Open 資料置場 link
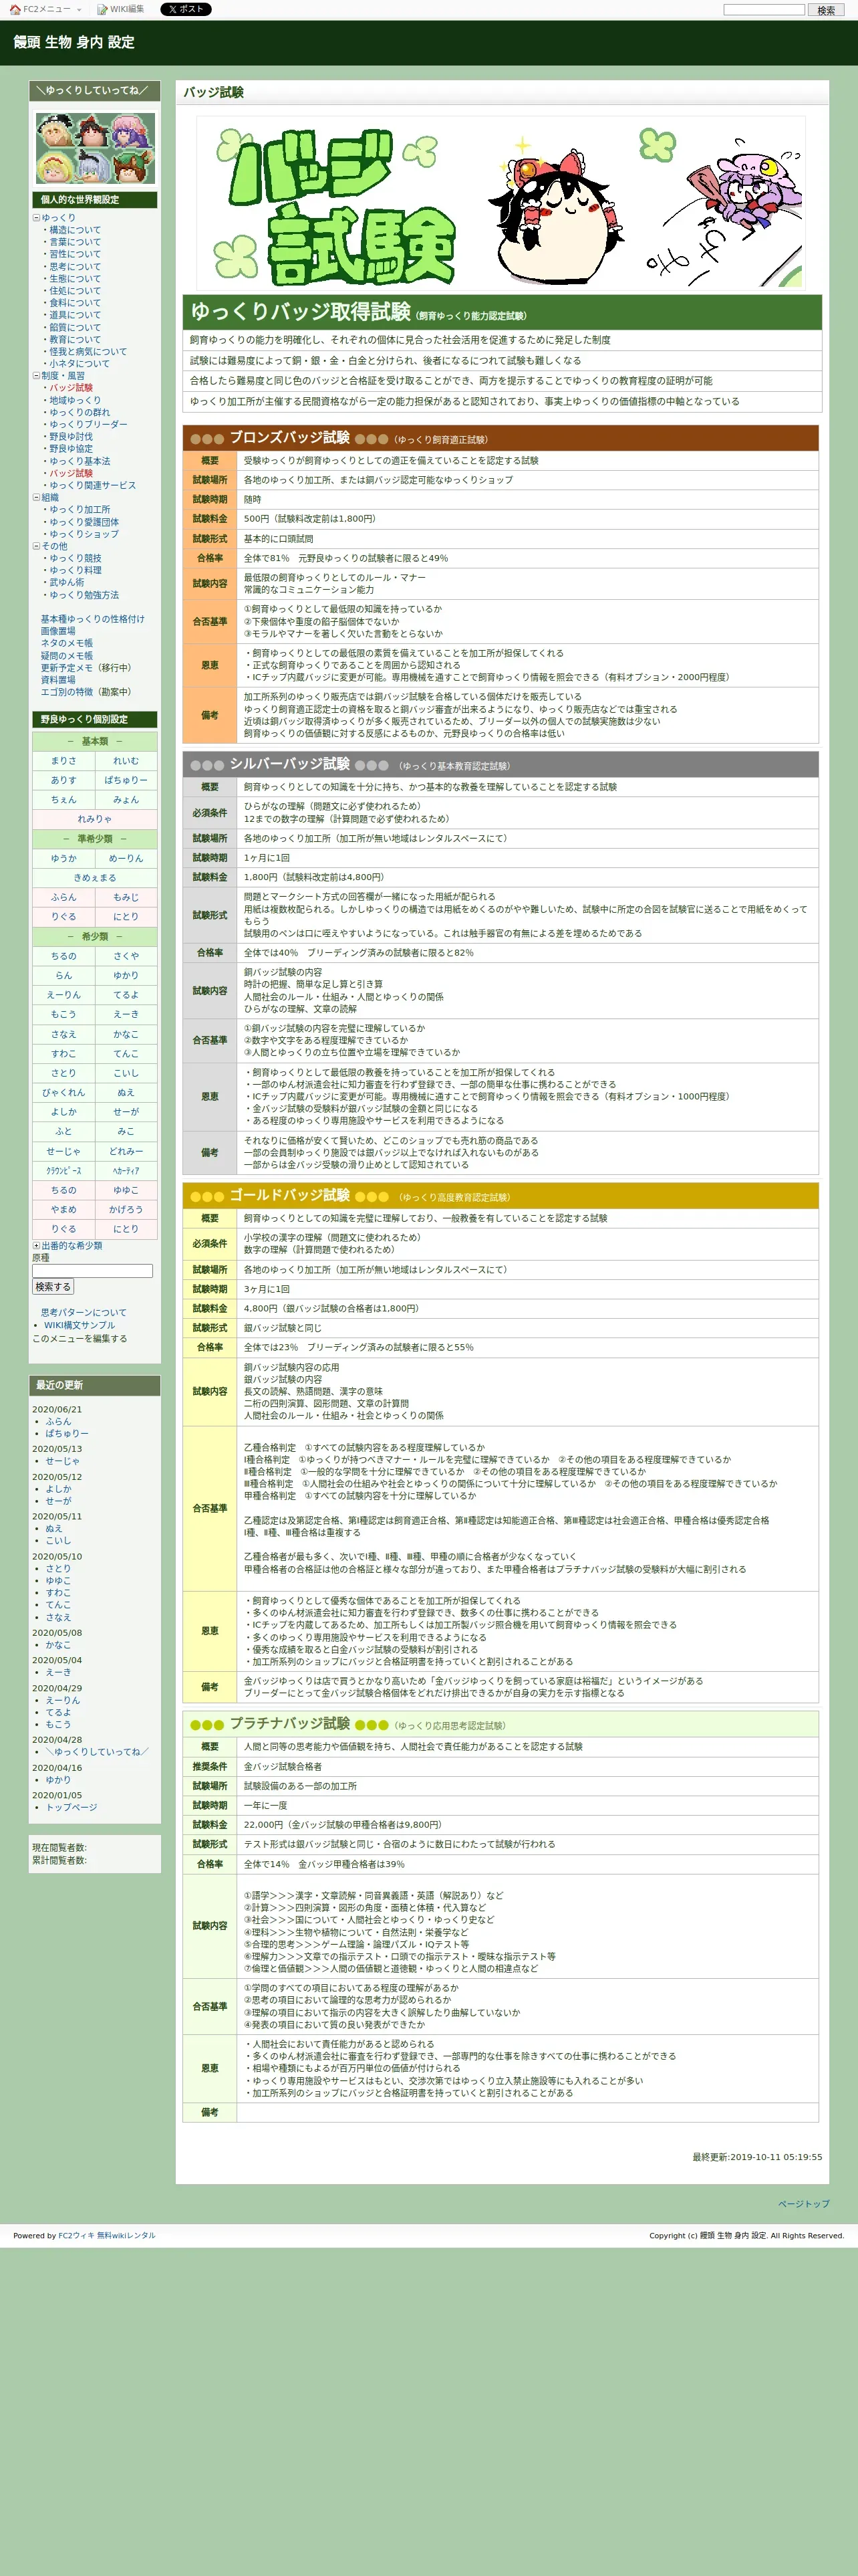 coord(58,680)
